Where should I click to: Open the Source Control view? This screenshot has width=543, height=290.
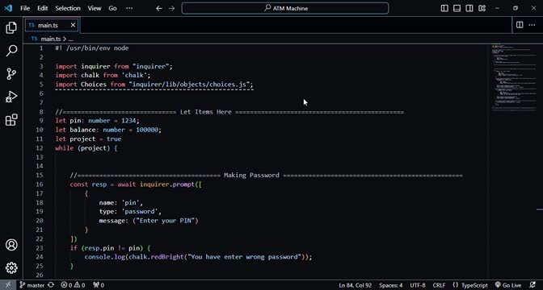pos(11,74)
